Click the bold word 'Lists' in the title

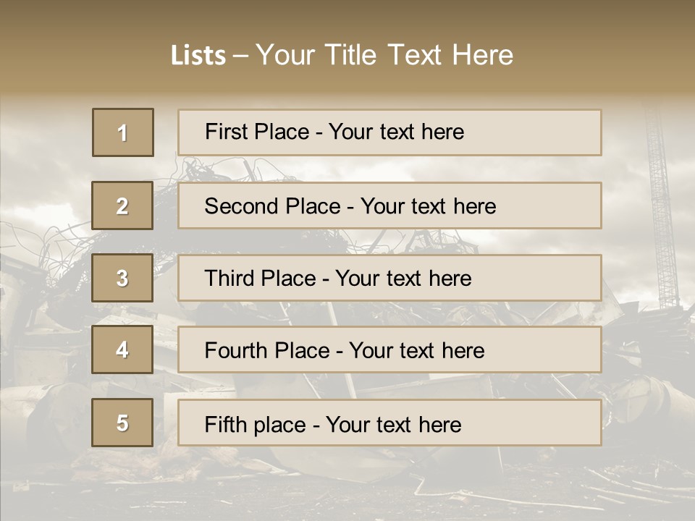[x=198, y=56]
